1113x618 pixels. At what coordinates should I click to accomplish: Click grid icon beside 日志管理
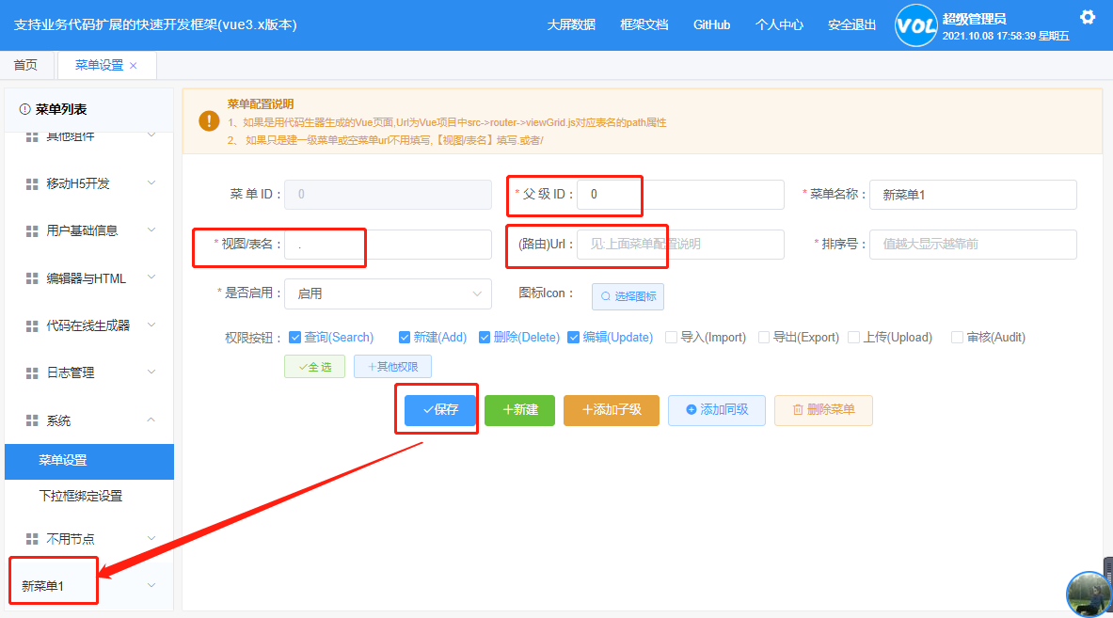[x=32, y=373]
